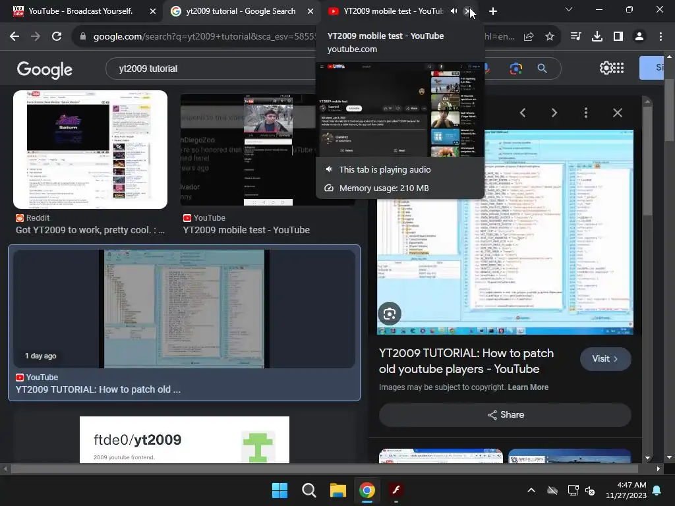Click YT2009 TUTORIAL: How to patch old caption

click(x=98, y=389)
